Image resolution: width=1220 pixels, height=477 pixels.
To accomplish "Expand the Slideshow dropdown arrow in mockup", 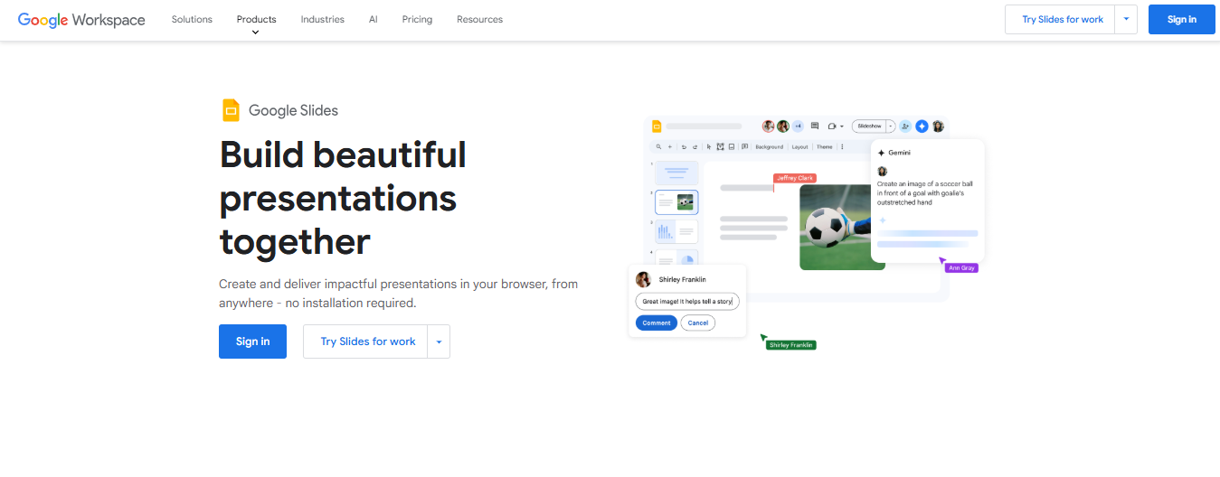I will click(891, 126).
